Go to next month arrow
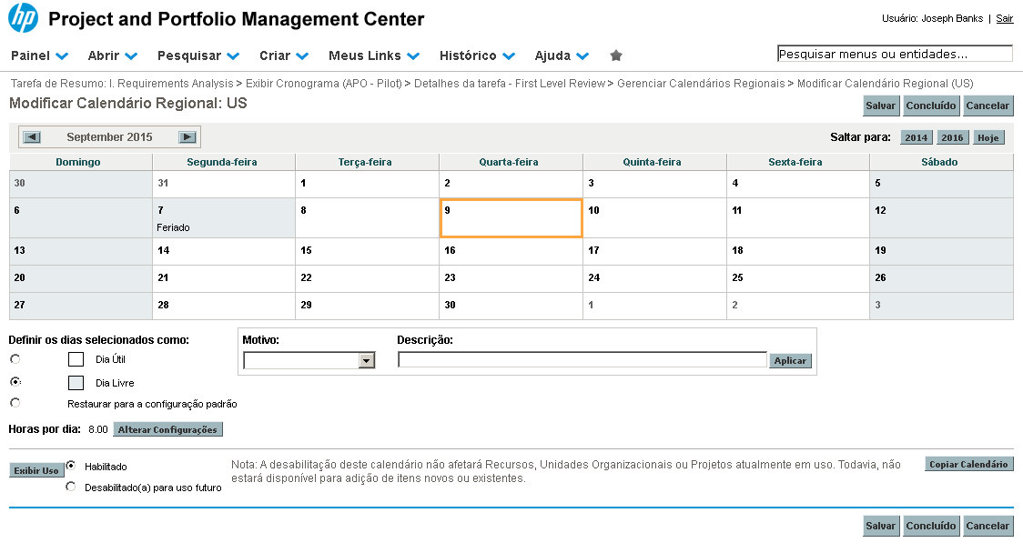The height and width of the screenshot is (553, 1023). tap(187, 137)
